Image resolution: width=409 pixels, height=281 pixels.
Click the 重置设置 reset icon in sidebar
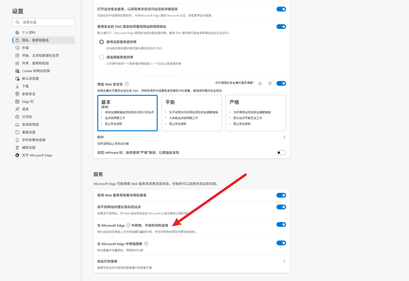coord(17,132)
